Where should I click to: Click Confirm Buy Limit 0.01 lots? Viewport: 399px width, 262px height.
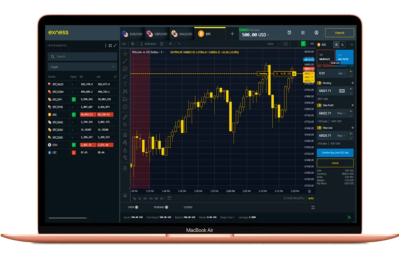tap(335, 153)
